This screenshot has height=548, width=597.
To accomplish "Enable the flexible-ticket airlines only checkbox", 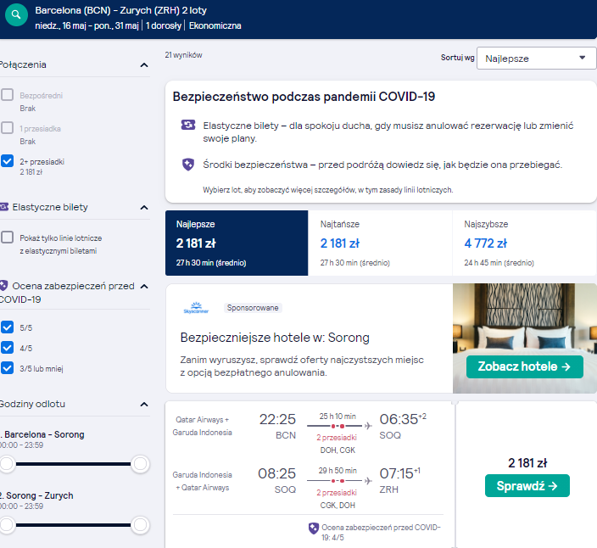I will click(x=8, y=238).
